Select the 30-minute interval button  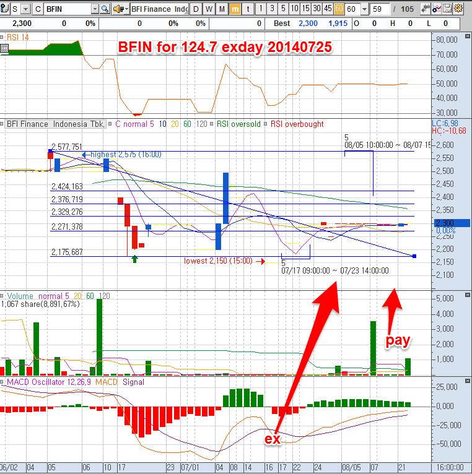pos(317,9)
